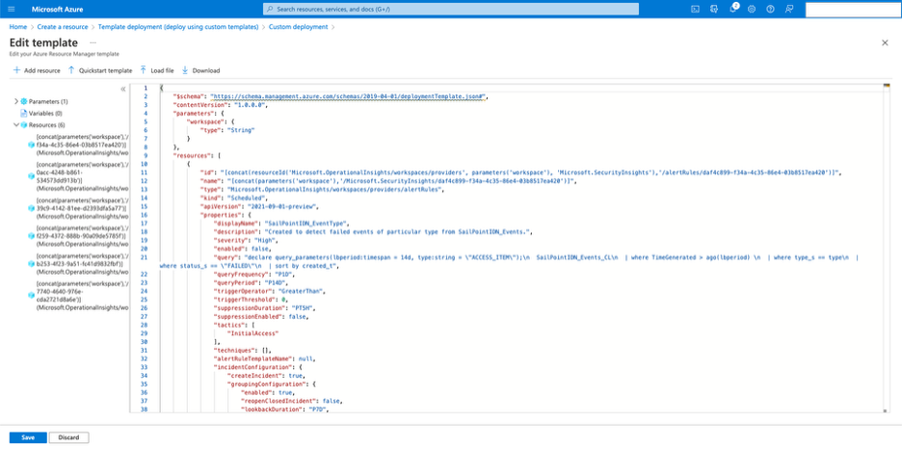902x449 pixels.
Task: Open portal settings gear
Action: pyautogui.click(x=752, y=10)
